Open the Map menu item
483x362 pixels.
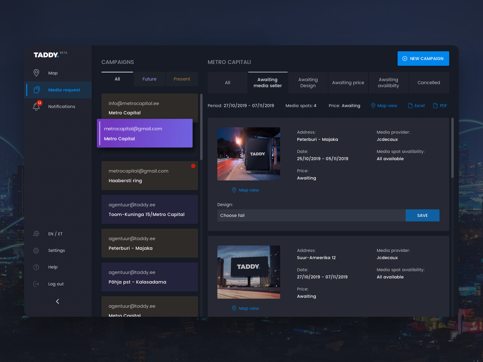coord(58,73)
